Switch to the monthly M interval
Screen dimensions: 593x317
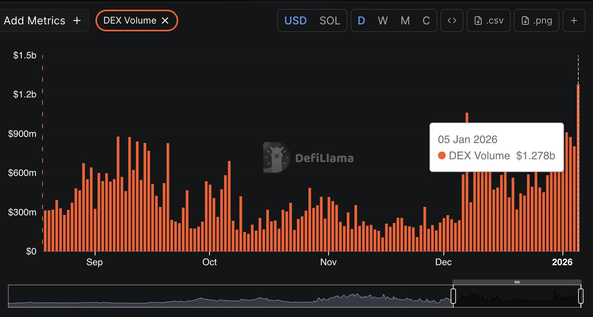[405, 20]
